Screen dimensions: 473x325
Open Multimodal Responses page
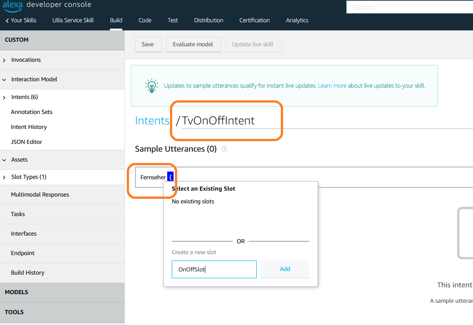(40, 194)
